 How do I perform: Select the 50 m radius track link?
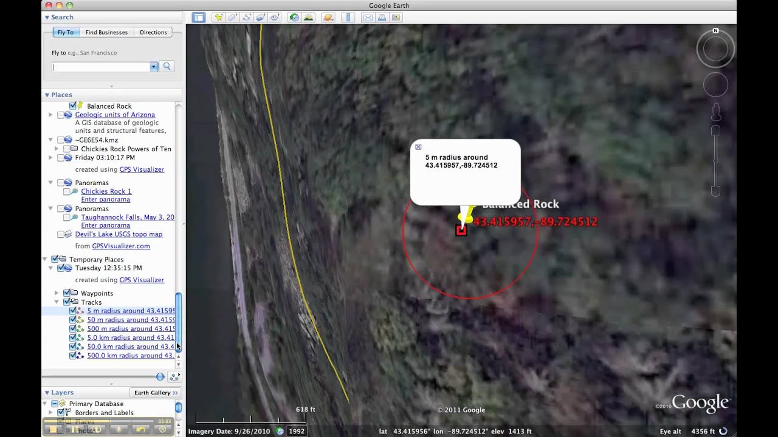(x=131, y=320)
